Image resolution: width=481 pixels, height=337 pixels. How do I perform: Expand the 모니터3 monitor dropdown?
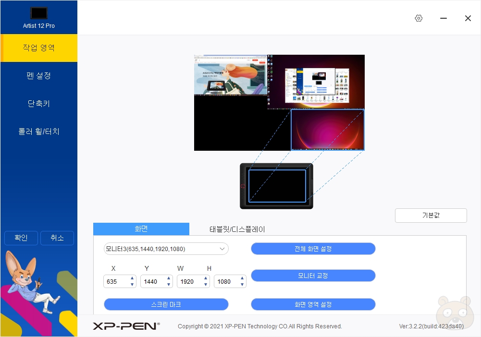166,249
